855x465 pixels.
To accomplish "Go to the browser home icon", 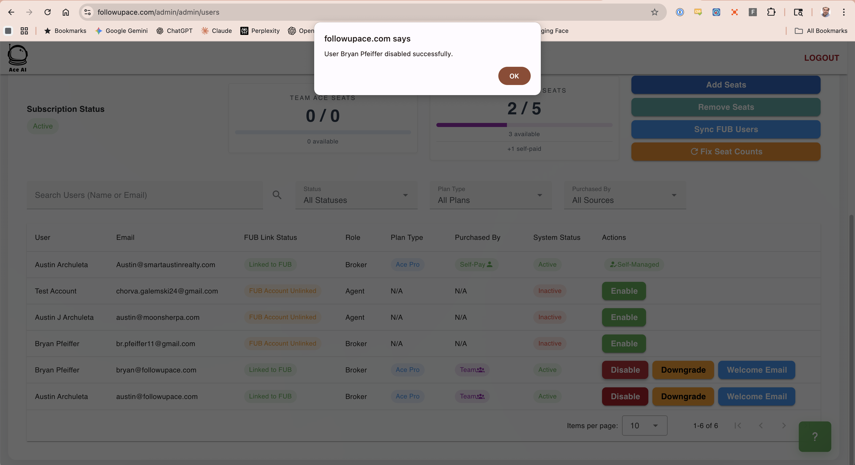I will point(66,12).
